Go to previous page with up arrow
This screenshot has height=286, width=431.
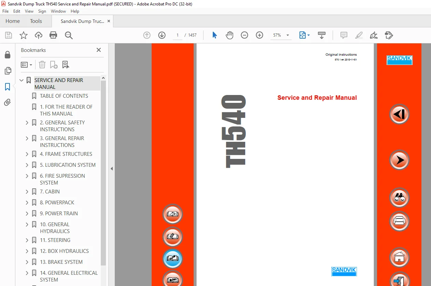click(x=147, y=35)
